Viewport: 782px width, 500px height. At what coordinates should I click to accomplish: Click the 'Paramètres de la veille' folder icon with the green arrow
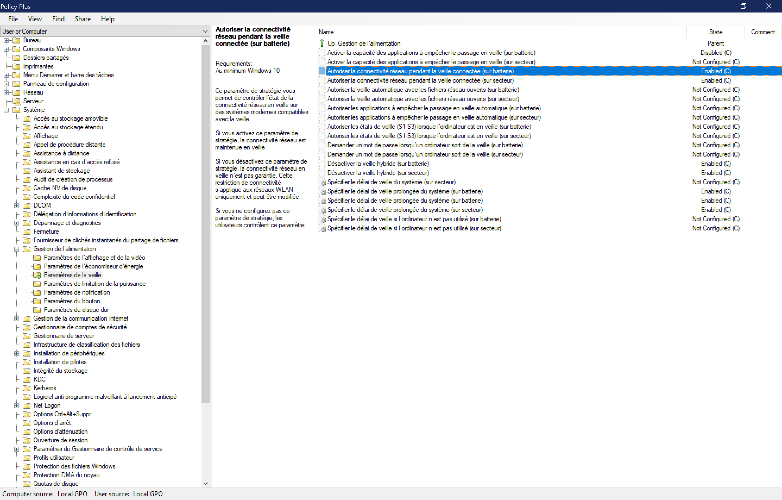[x=37, y=275]
